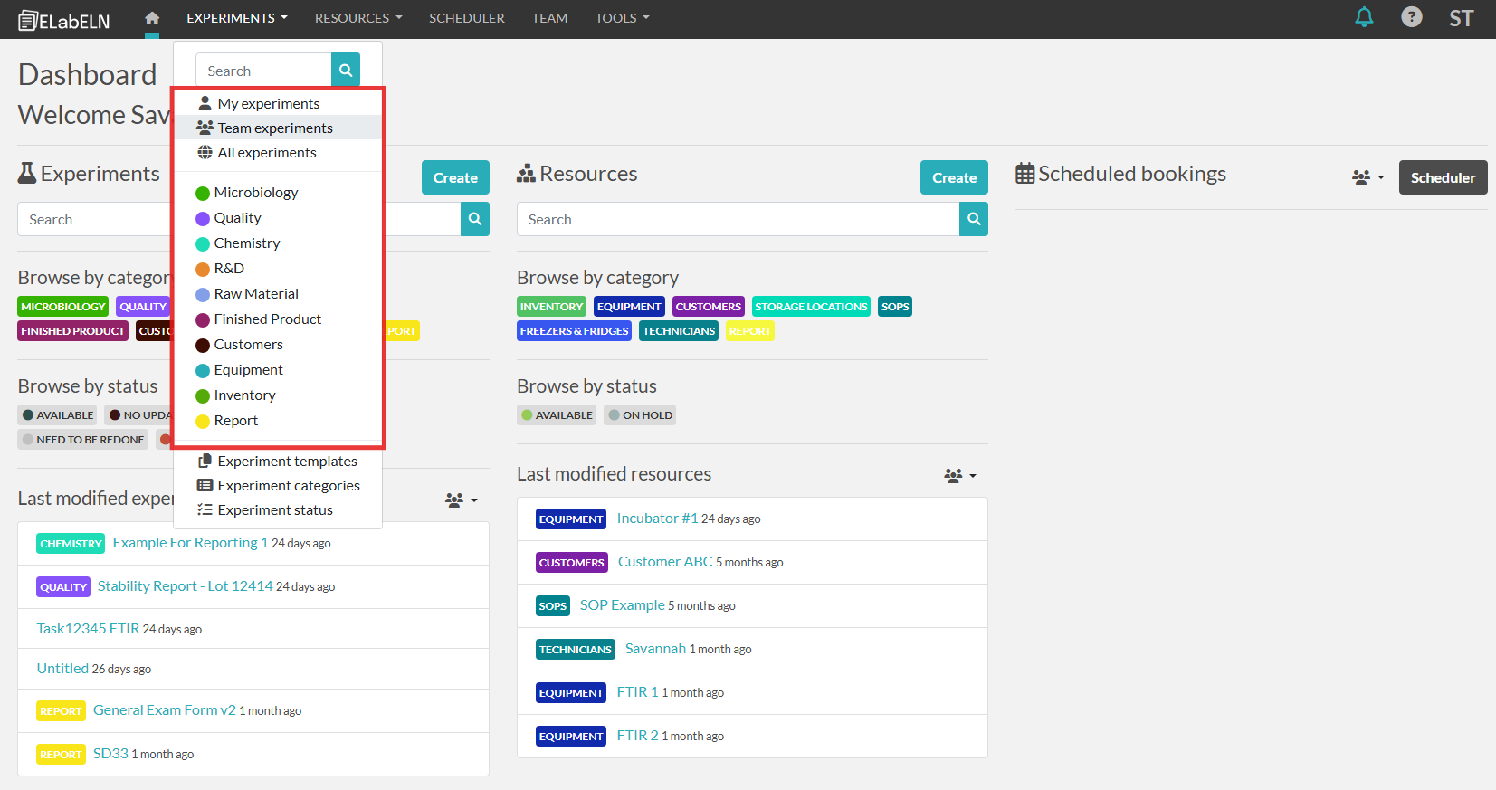Screen dimensions: 1496x790
Task: Open the Last modified resources team dropdown
Action: pyautogui.click(x=959, y=475)
